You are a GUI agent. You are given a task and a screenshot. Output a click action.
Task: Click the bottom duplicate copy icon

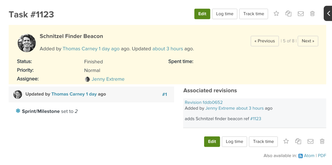coord(298,141)
